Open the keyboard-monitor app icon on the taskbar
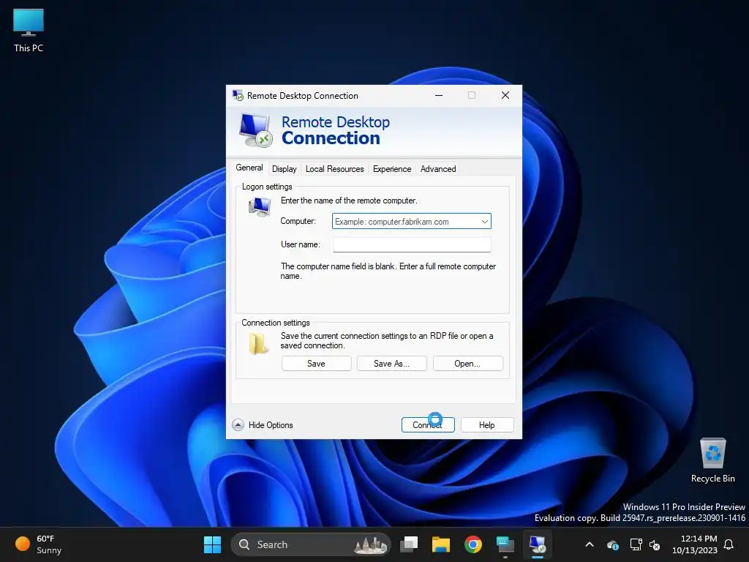This screenshot has height=562, width=749. click(x=505, y=544)
